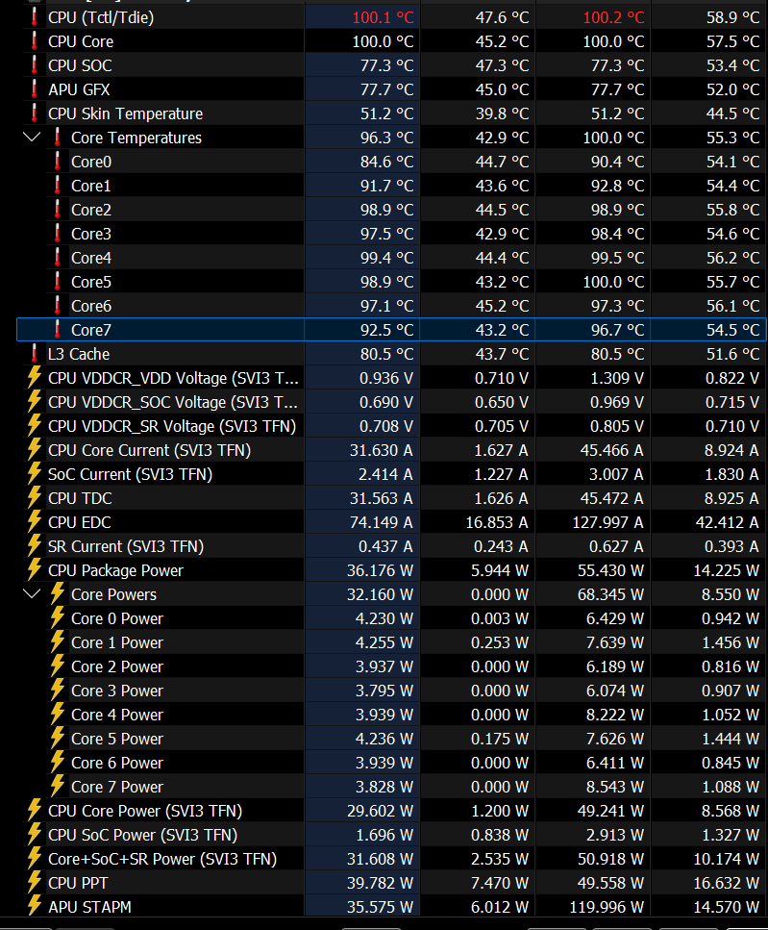Click the lightning icon next to CPU Package Power

(35, 570)
